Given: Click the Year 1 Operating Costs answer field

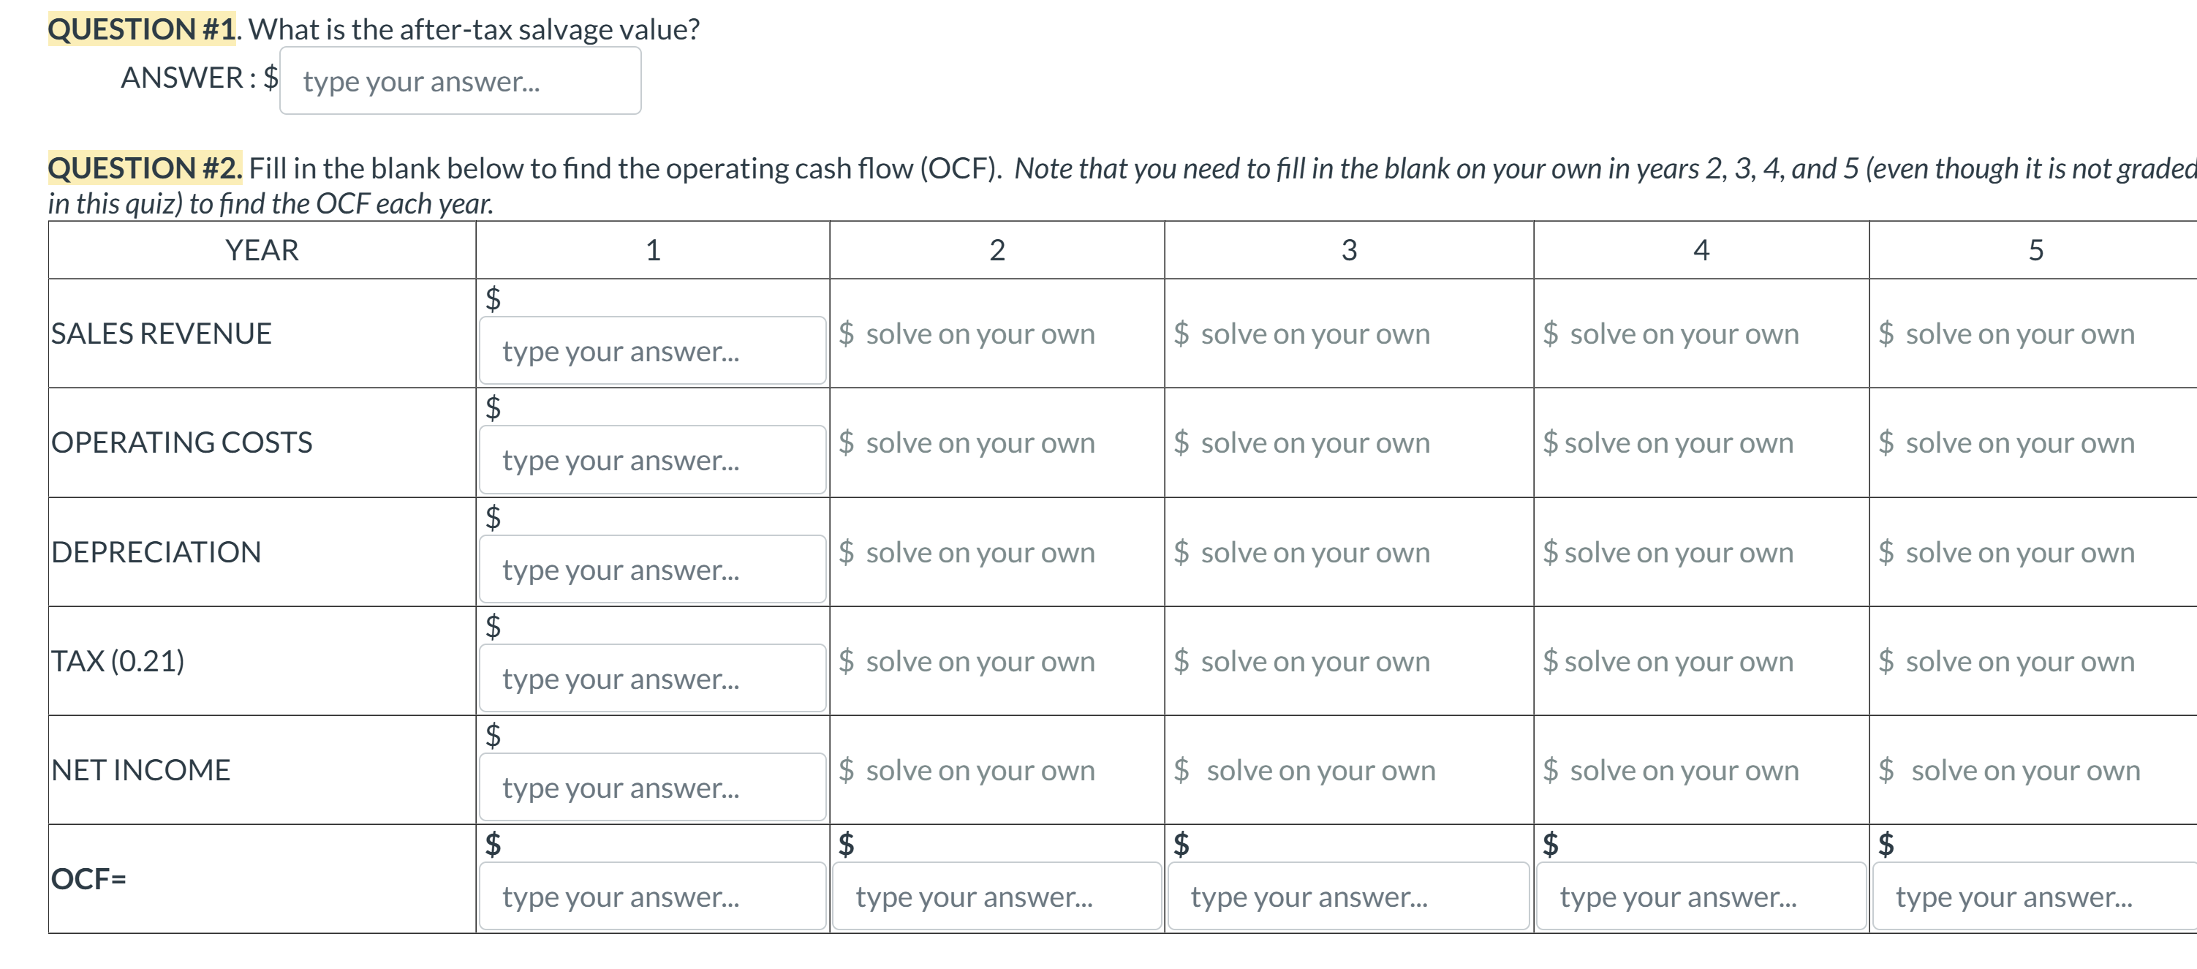Looking at the screenshot, I should coord(651,459).
